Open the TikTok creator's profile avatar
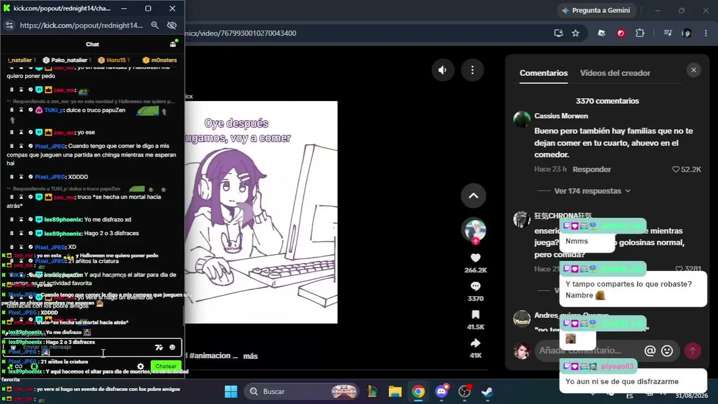Viewport: 718px width, 404px height. (475, 229)
